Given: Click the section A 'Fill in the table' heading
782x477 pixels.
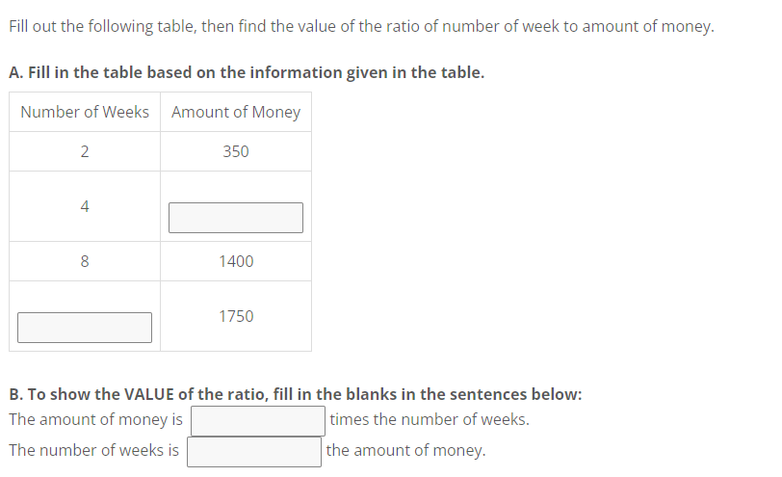Looking at the screenshot, I should 247,72.
